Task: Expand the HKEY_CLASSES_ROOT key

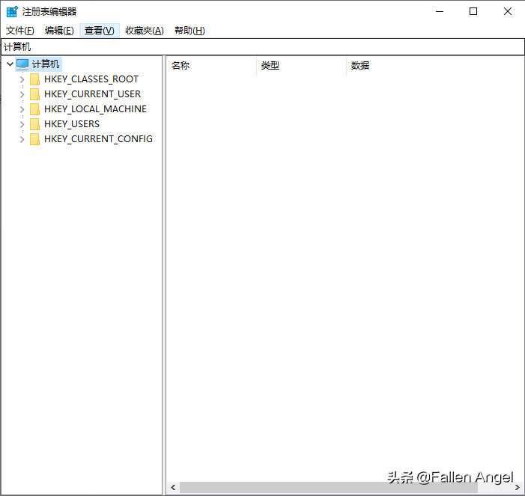Action: (x=22, y=79)
